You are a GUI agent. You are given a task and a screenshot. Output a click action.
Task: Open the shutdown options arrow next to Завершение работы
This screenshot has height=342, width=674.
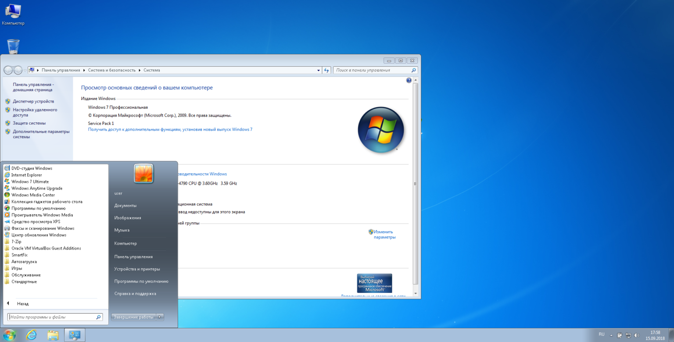160,317
